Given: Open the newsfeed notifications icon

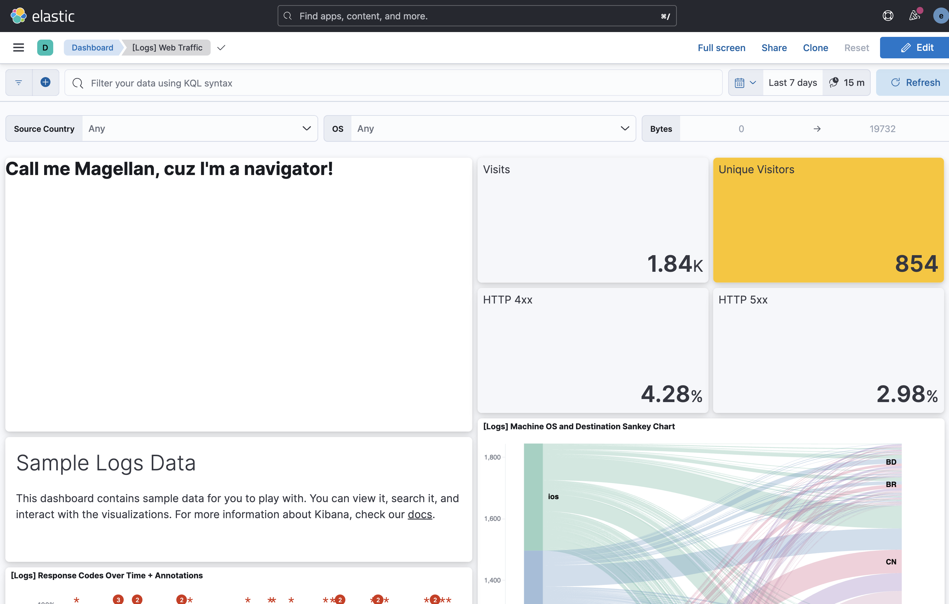Looking at the screenshot, I should point(914,16).
